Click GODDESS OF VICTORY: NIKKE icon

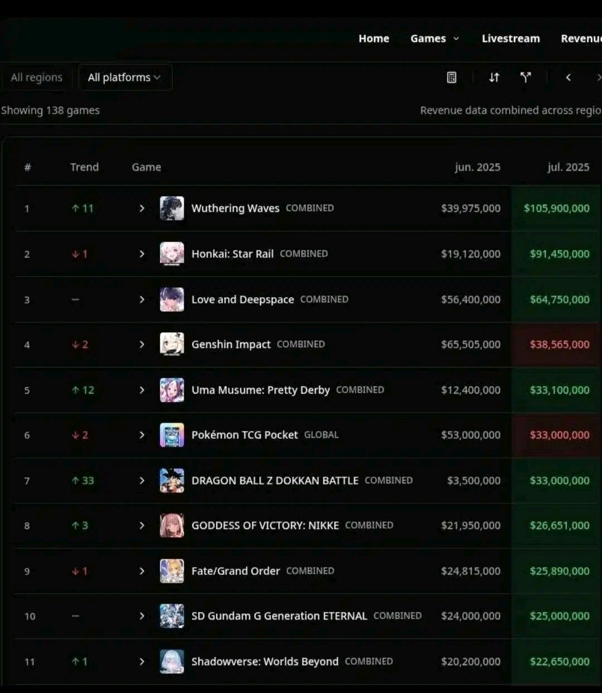pyautogui.click(x=172, y=526)
